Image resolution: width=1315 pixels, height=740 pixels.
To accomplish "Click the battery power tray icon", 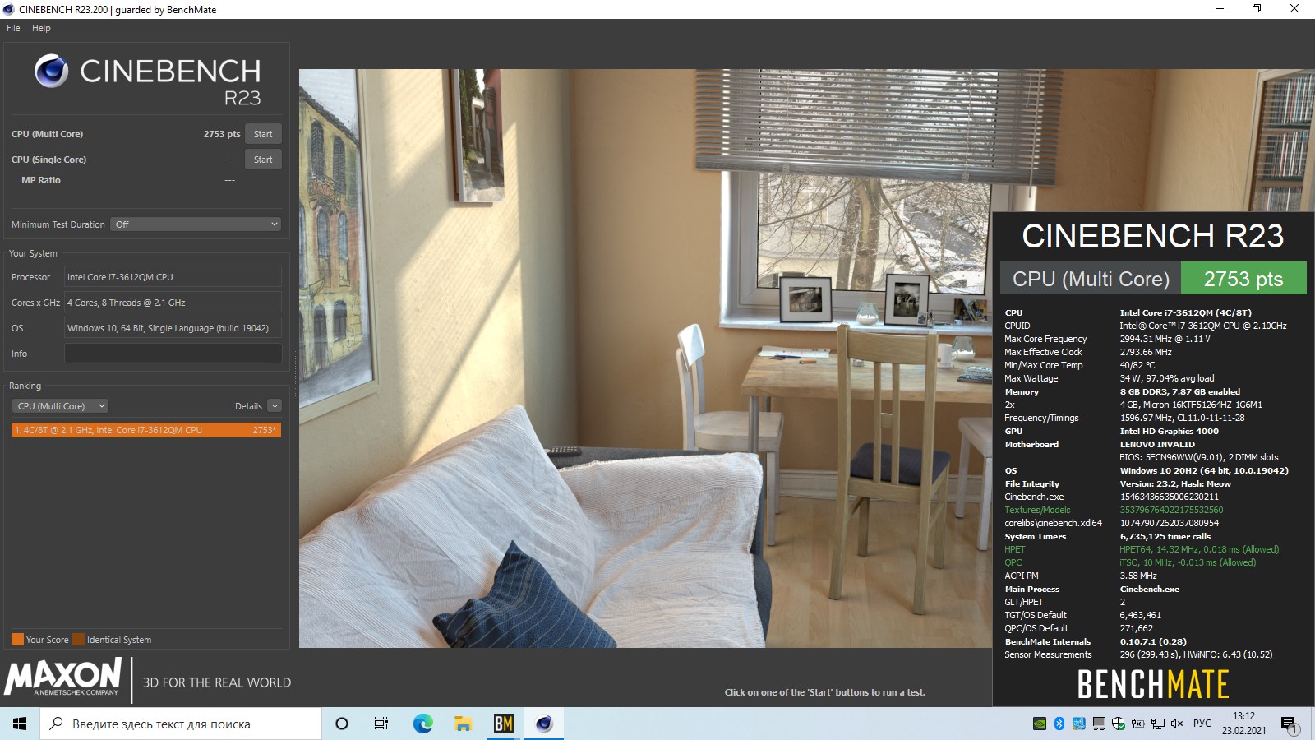I will pyautogui.click(x=1138, y=724).
